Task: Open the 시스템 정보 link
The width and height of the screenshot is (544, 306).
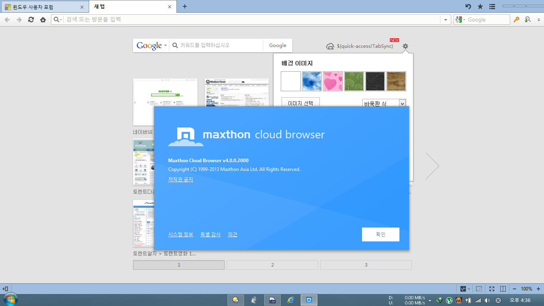Action: [180, 235]
